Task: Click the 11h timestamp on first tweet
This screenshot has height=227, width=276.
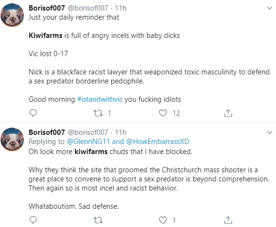Action: [120, 8]
